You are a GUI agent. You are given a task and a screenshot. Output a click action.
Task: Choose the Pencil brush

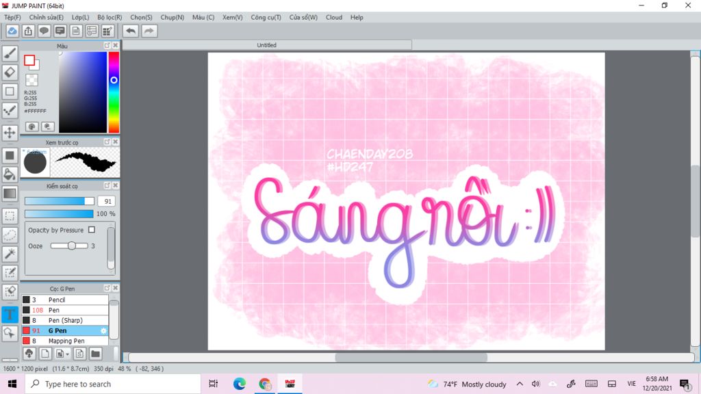(x=65, y=300)
